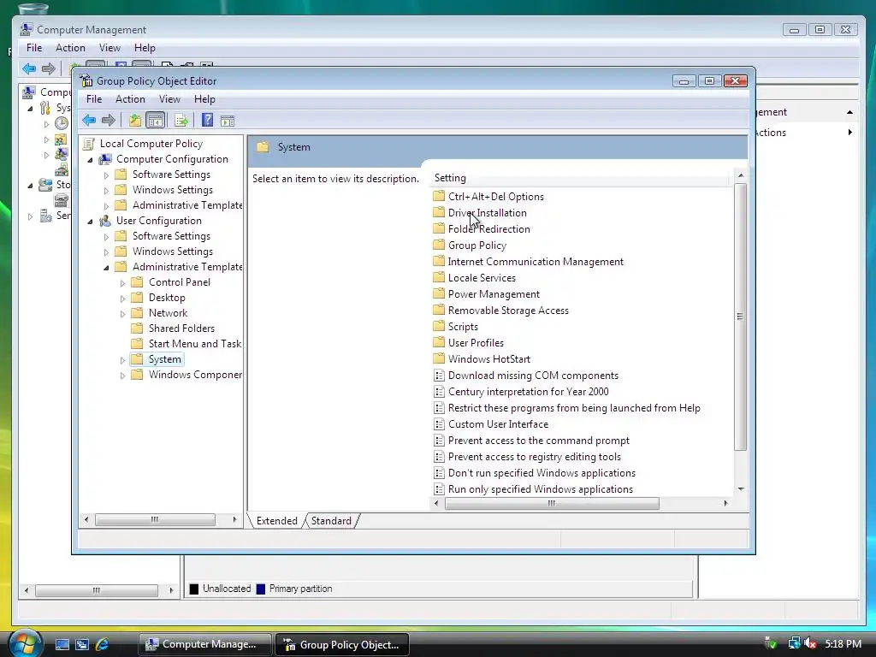The image size is (876, 657).
Task: Click Computer Management title bar icon
Action: pyautogui.click(x=27, y=29)
